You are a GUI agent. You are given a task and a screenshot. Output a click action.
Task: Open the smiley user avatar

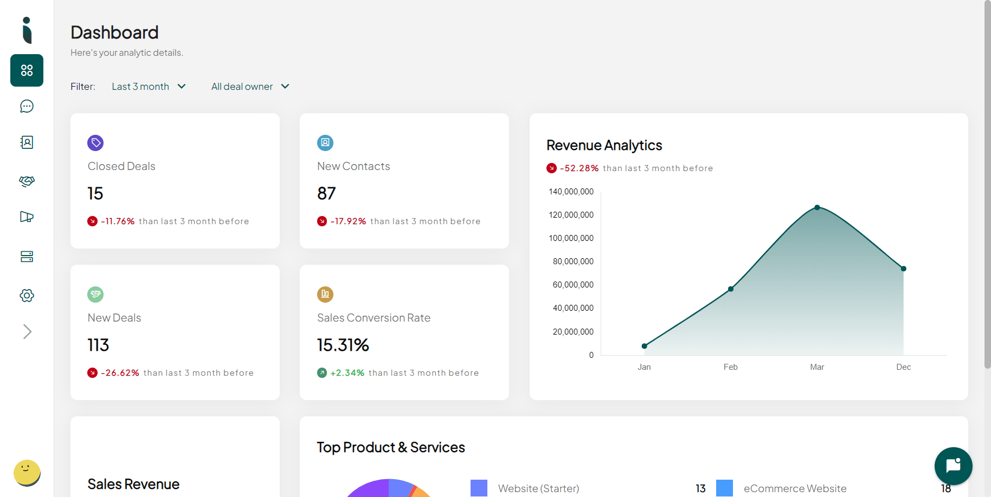click(27, 473)
